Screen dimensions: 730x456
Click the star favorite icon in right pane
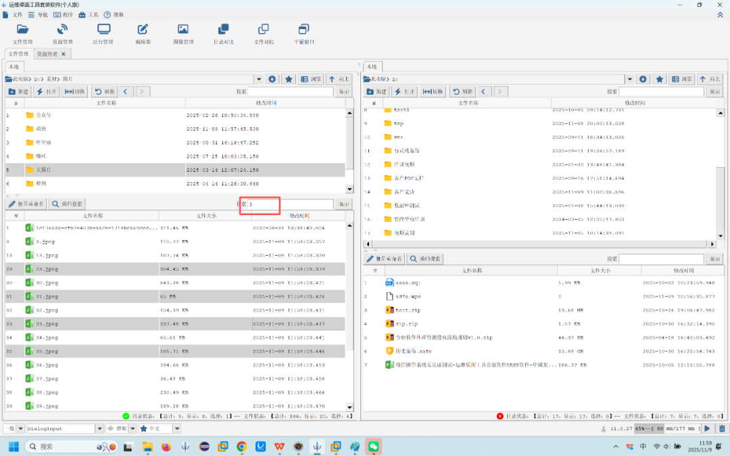pyautogui.click(x=660, y=79)
